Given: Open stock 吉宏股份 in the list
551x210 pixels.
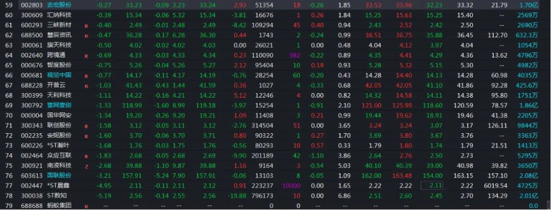Looking at the screenshot, I should point(59,5).
